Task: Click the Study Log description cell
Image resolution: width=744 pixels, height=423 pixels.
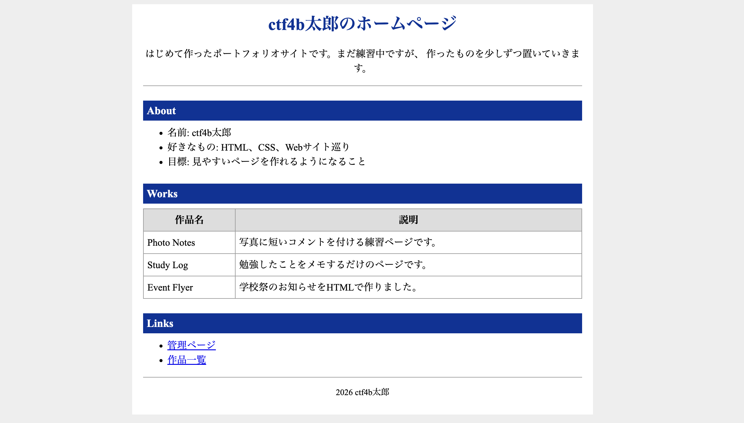Action: point(408,265)
